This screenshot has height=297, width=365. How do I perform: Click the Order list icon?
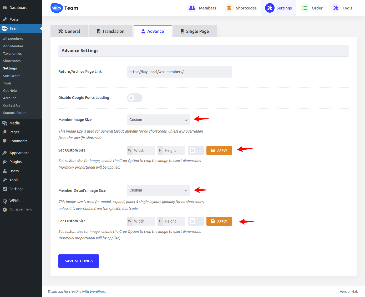pyautogui.click(x=305, y=8)
